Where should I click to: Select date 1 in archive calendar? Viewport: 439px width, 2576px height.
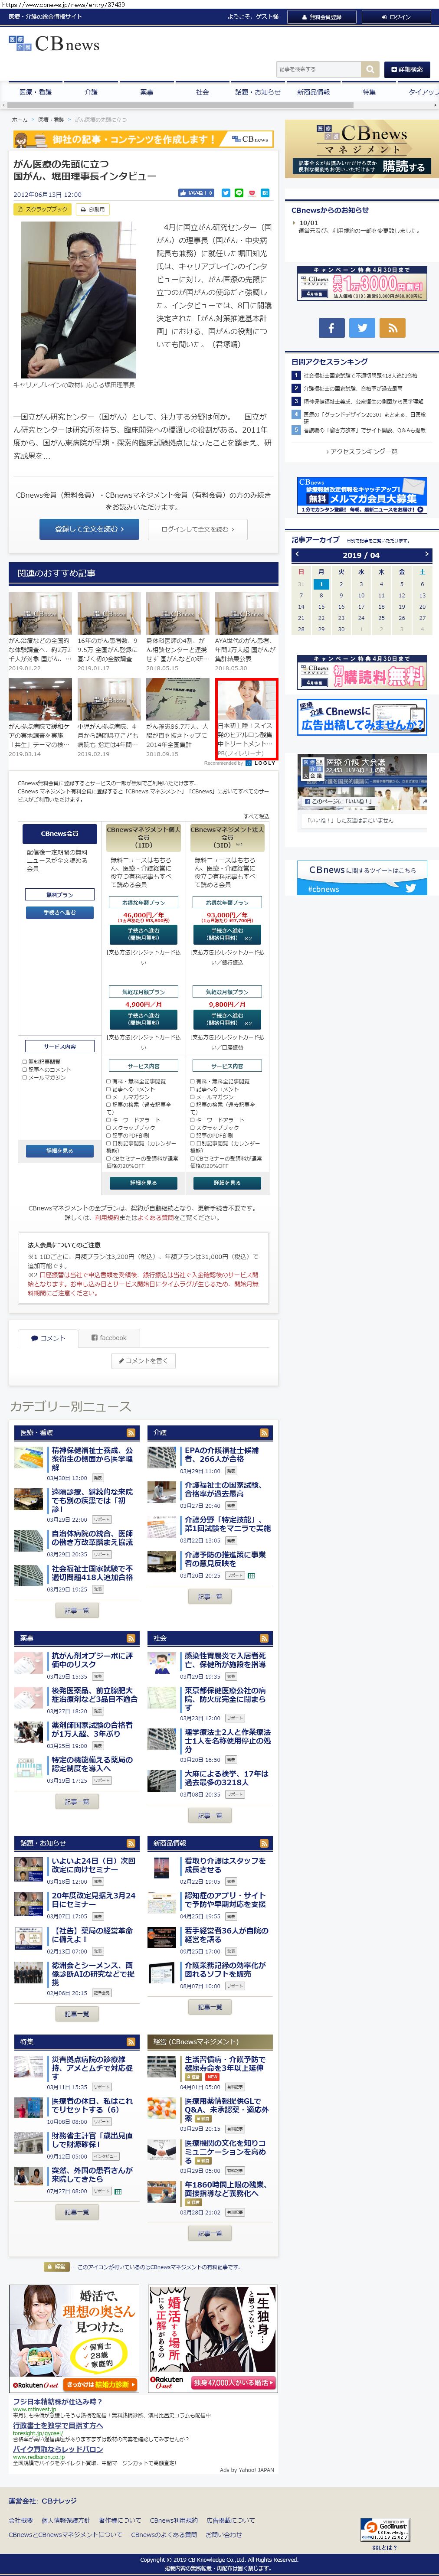coord(321,584)
